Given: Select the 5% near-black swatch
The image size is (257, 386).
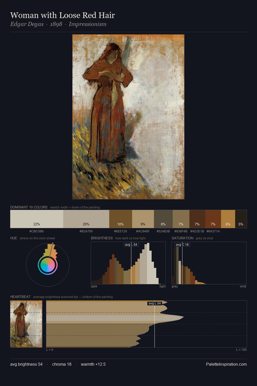Looking at the screenshot, I should (x=241, y=219).
